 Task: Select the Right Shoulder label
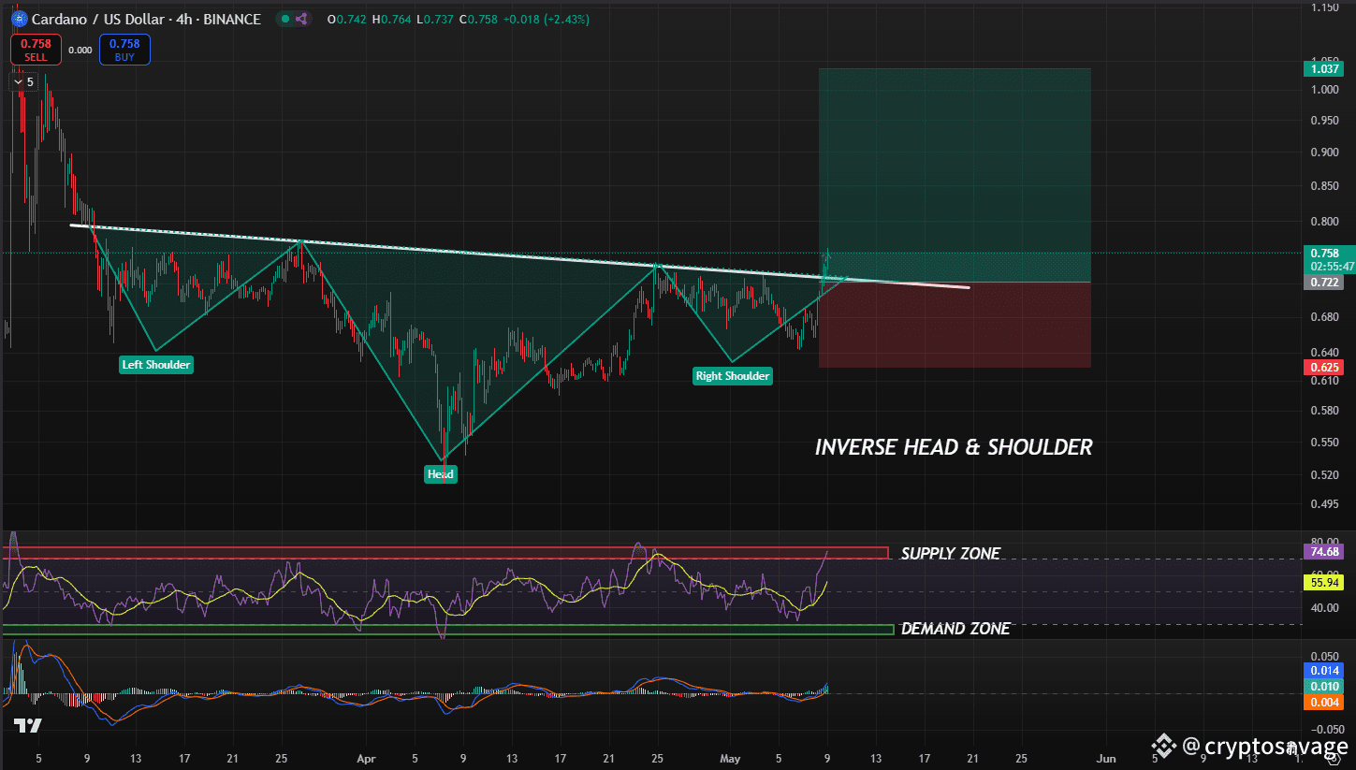(733, 376)
